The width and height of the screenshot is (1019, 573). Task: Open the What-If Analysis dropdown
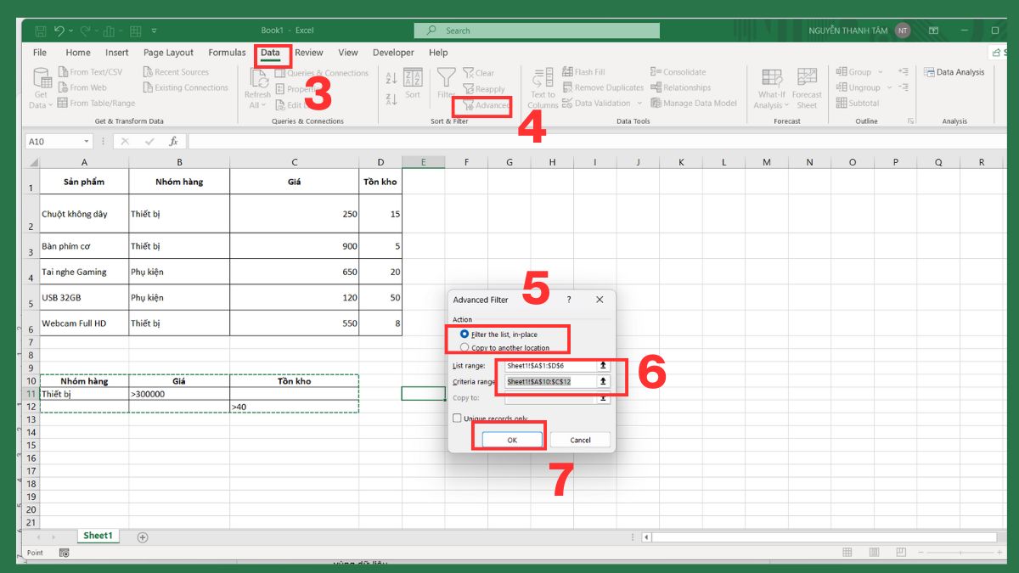[x=770, y=87]
